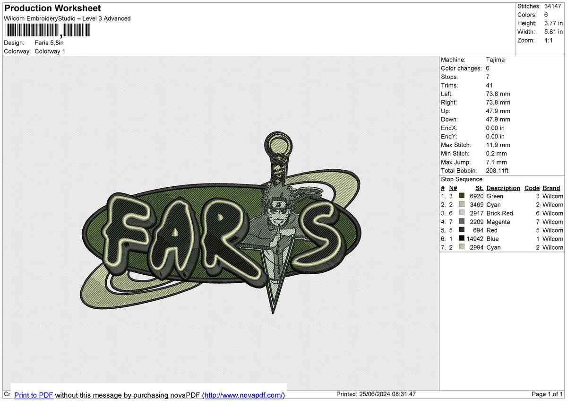Screen dimensions: 567x401
Task: Select the Brick Red swatch in stop 3
Action: [x=462, y=213]
